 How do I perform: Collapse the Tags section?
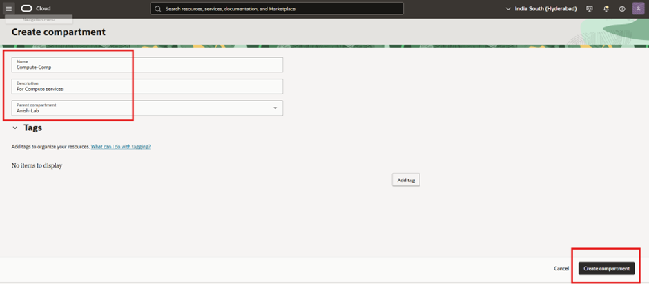click(x=15, y=128)
